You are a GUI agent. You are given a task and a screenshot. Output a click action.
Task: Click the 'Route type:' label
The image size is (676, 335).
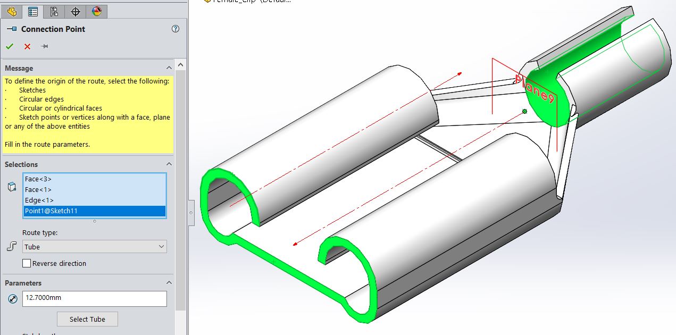click(x=40, y=233)
